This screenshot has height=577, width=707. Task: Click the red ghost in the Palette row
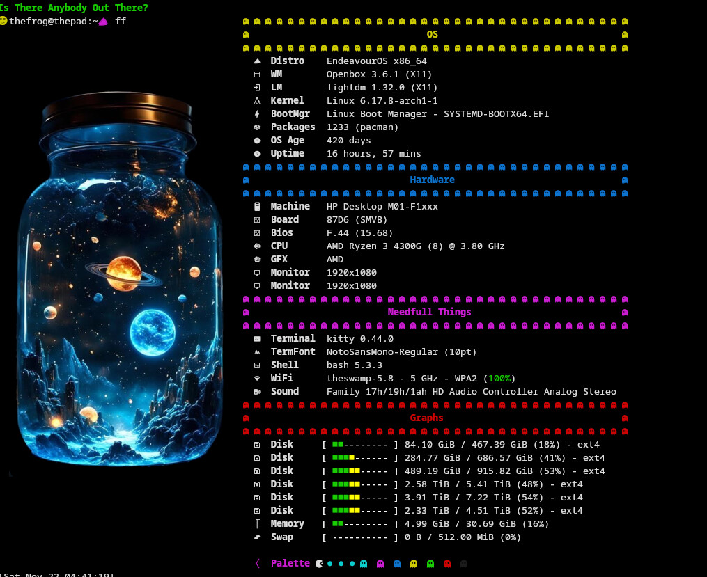(x=447, y=564)
